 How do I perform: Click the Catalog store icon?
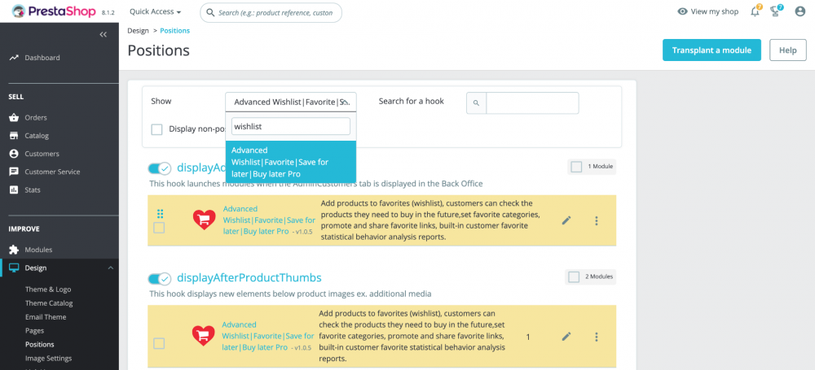[x=14, y=136]
